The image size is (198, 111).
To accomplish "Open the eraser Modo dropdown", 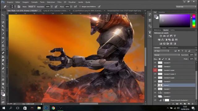I will [x=32, y=6].
